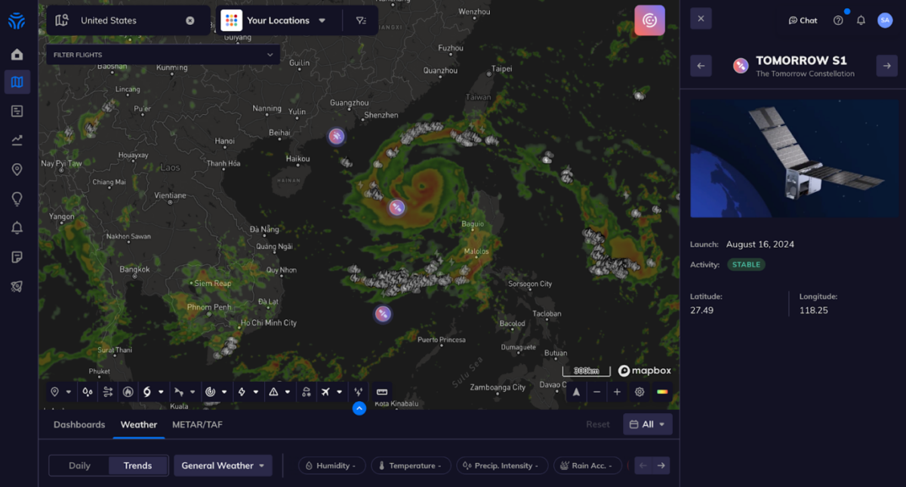Click the Humidity parameter chip
The image size is (906, 487).
[332, 466]
